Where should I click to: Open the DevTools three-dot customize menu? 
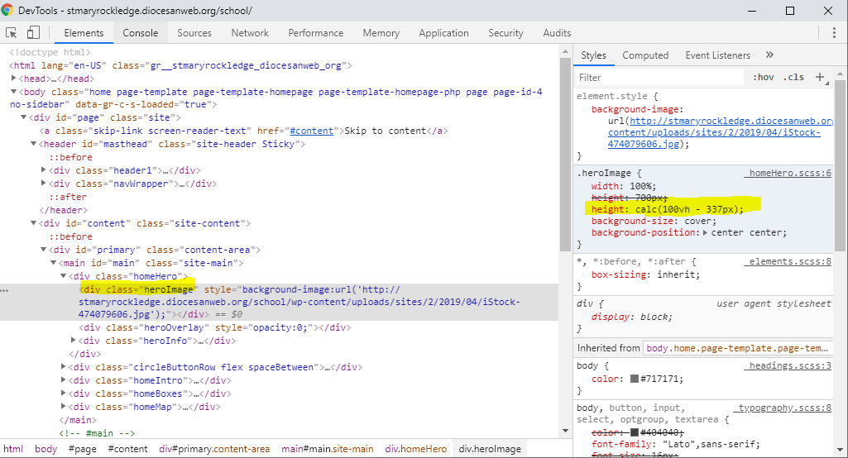pos(834,33)
